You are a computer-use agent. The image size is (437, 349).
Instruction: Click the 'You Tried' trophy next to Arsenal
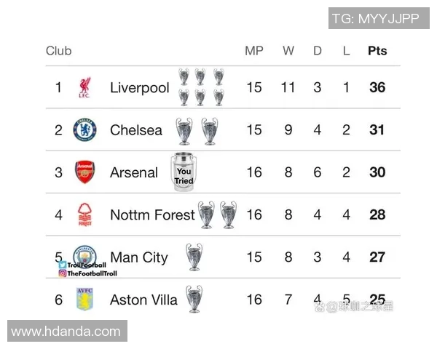[x=184, y=172]
